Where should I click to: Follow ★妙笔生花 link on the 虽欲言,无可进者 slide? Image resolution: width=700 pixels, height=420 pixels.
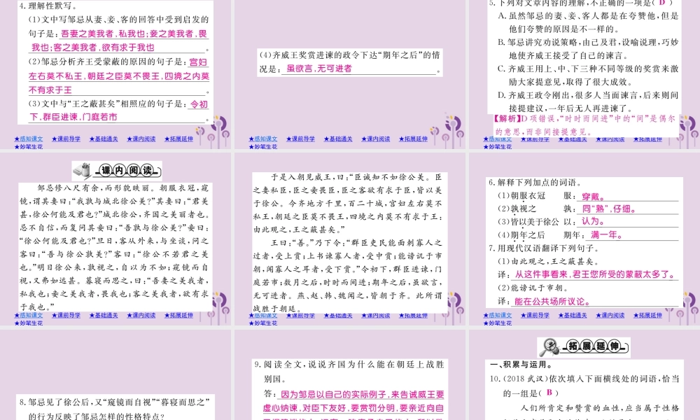pos(263,147)
